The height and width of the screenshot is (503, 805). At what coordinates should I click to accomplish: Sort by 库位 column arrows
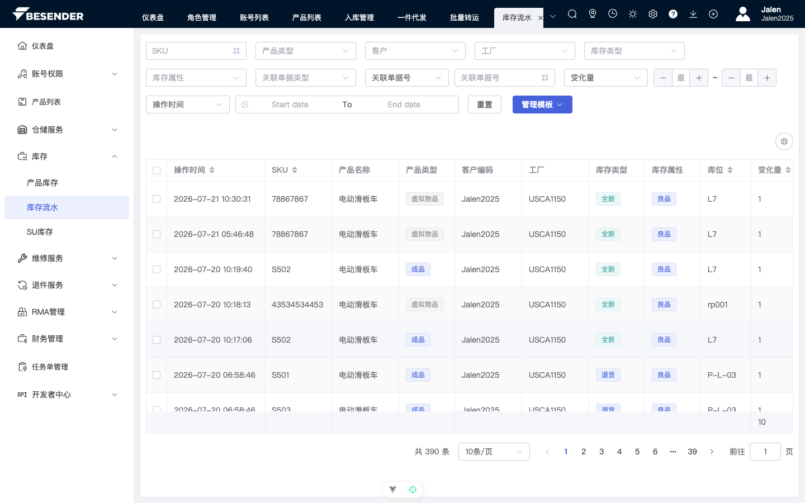click(x=730, y=170)
